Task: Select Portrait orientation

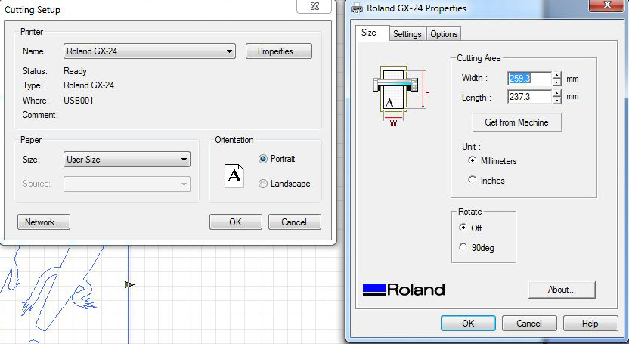Action: (x=277, y=159)
